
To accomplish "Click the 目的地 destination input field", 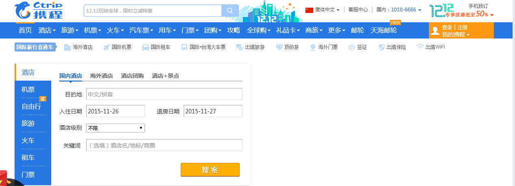I will pos(164,94).
